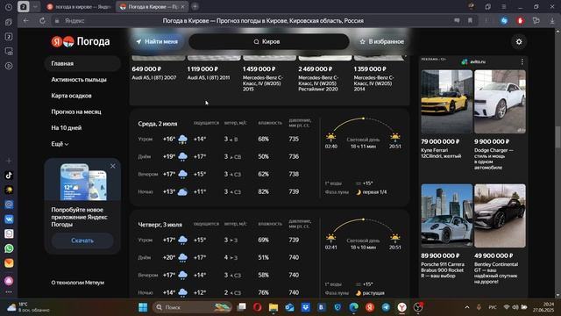Click the site lock icon in address bar
561x316 pixels.
57,21
